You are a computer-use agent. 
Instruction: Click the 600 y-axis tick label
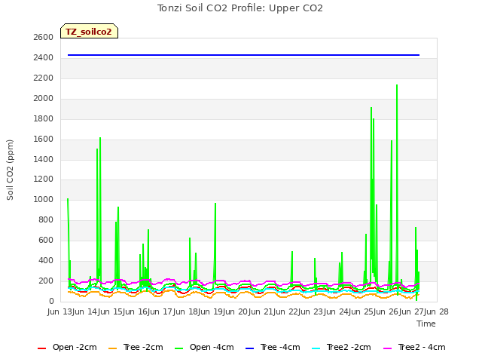click(46, 240)
